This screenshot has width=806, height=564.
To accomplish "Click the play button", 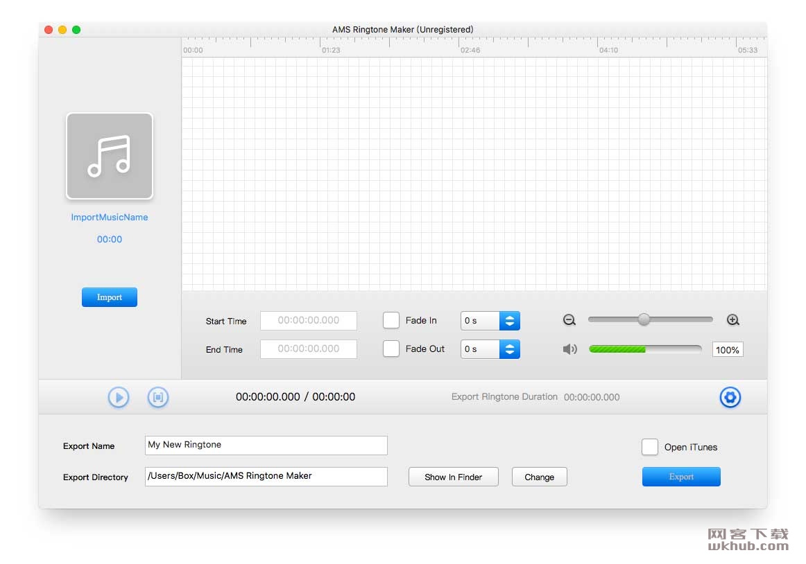I will 119,397.
